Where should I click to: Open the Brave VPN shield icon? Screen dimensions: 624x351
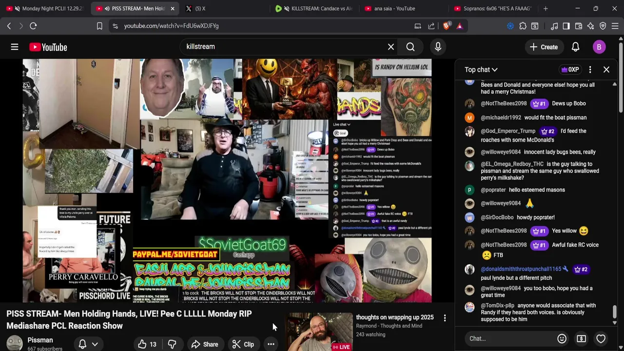(x=603, y=26)
